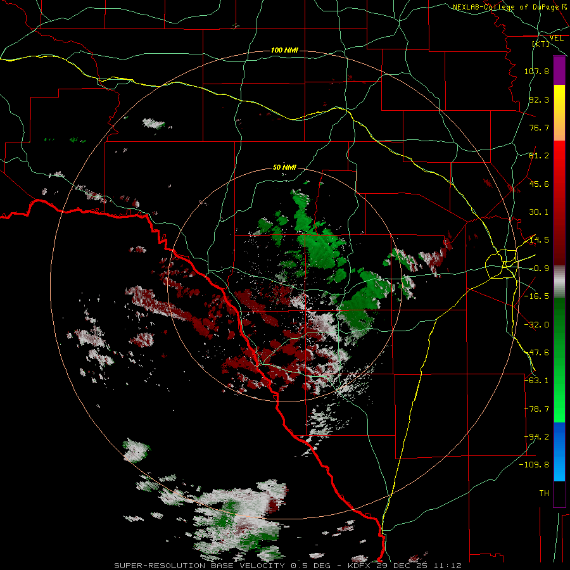Viewport: 570px width, 570px height.
Task: Click the -63.1 velocity scale value
Action: [x=536, y=381]
